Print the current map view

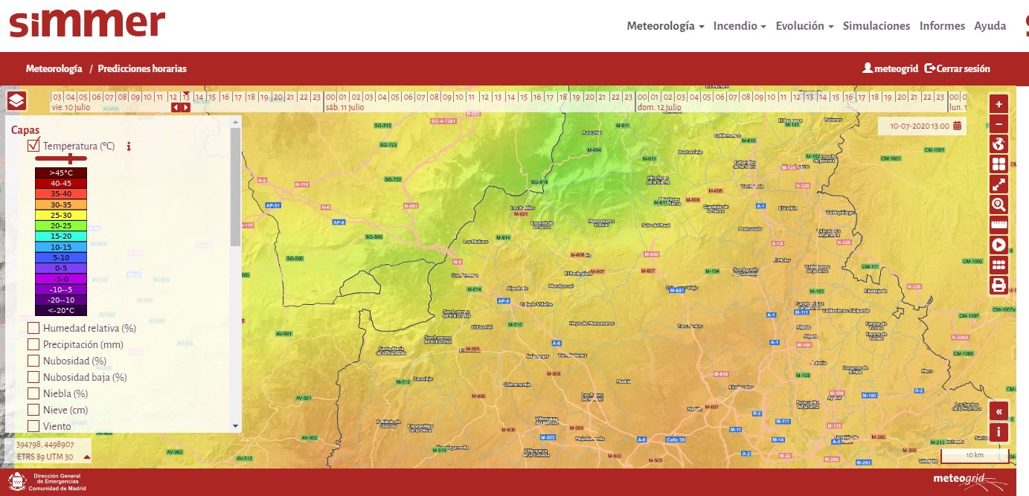click(998, 285)
